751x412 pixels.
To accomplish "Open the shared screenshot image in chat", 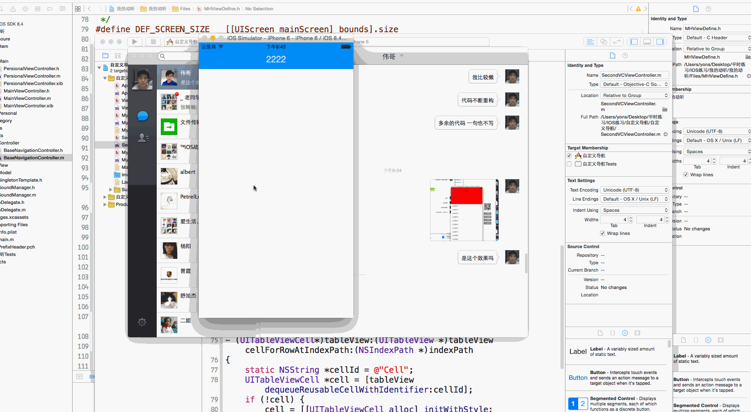I will [464, 210].
